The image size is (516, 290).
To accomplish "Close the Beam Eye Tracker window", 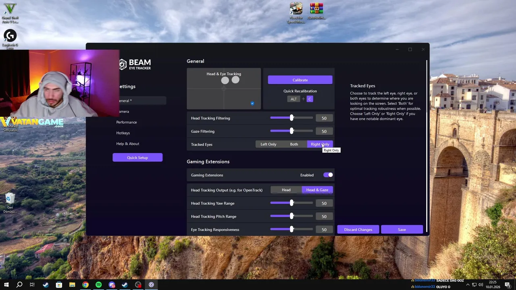I will [x=423, y=50].
